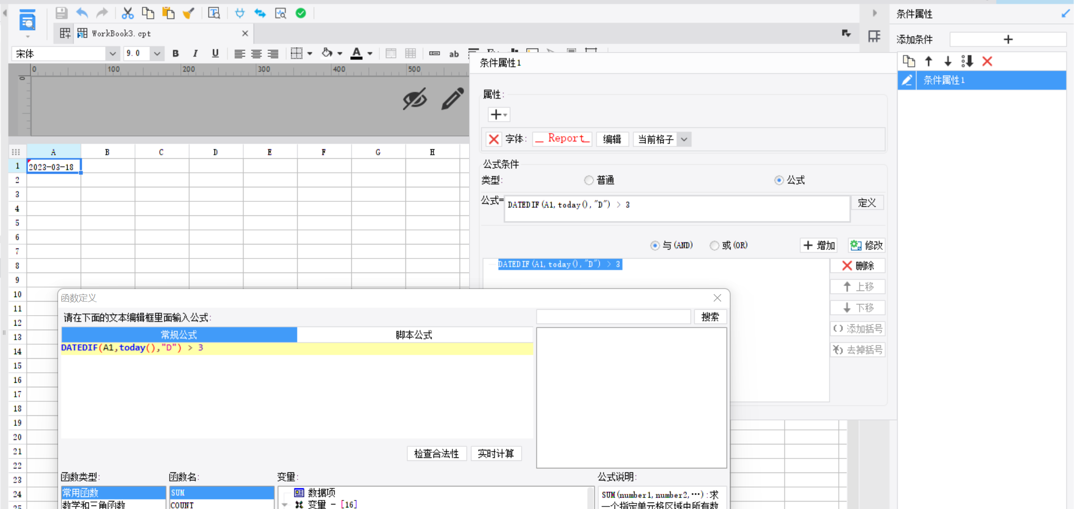Select the 普通 type radio button

click(589, 180)
